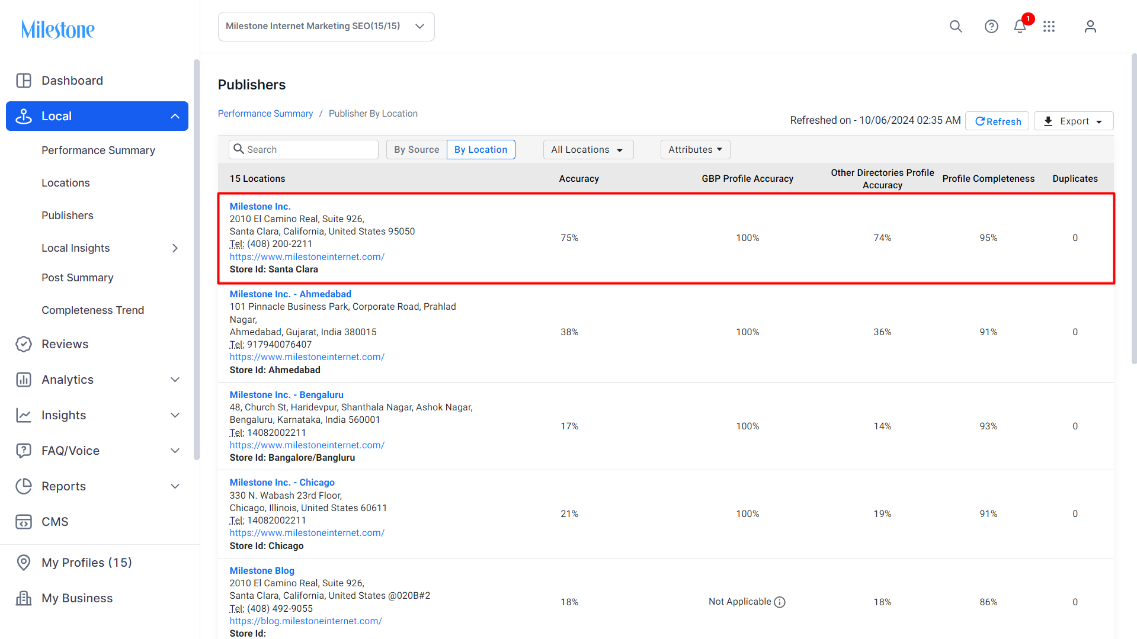Click the GBP Profile Accuracy column header

[748, 179]
